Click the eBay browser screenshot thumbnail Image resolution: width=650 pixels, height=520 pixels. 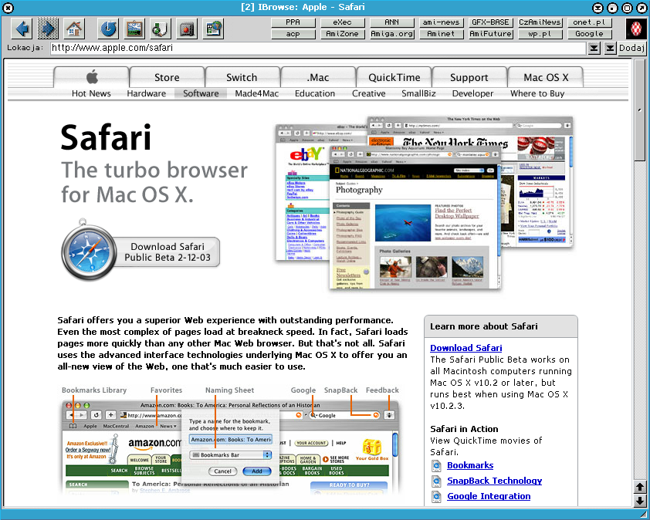pos(303,193)
